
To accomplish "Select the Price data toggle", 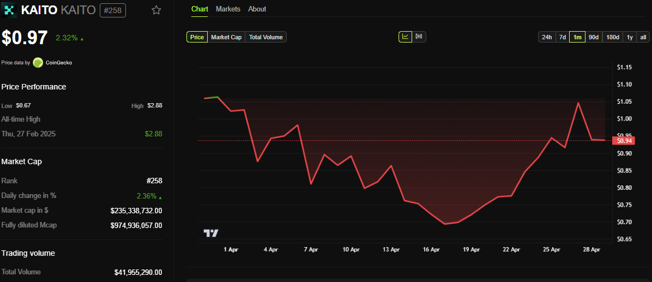I will [197, 37].
